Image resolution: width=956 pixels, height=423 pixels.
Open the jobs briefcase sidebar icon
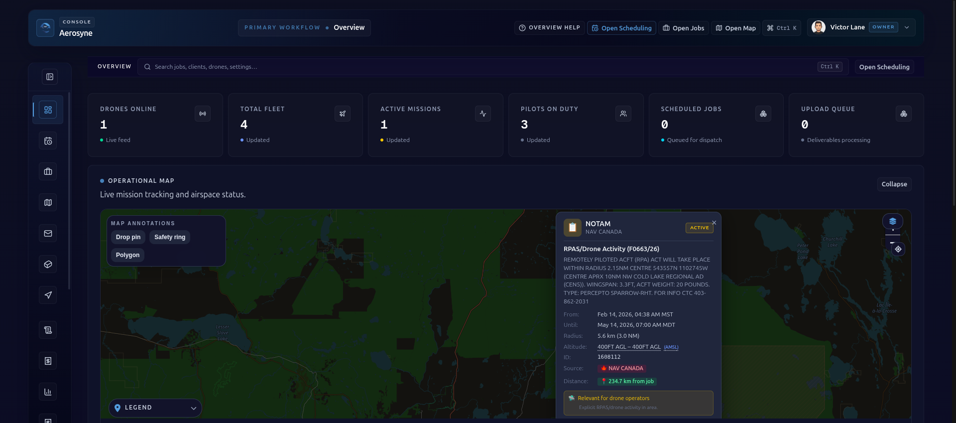point(48,172)
